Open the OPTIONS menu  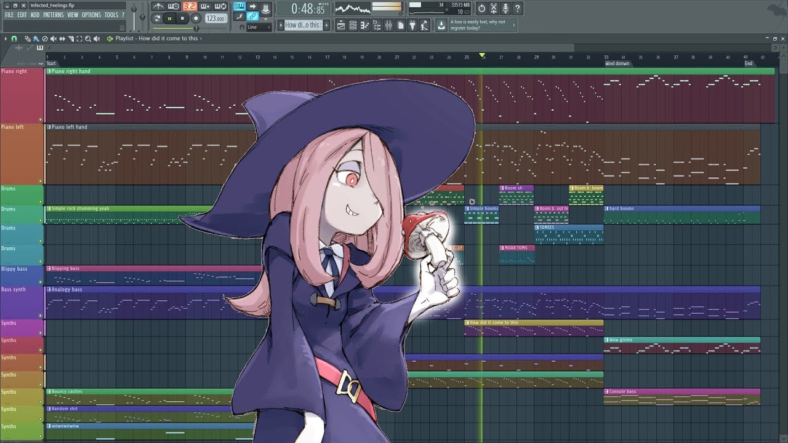pos(91,15)
